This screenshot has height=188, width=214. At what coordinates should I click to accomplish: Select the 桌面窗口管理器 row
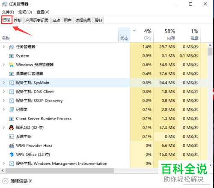[x=104, y=74]
